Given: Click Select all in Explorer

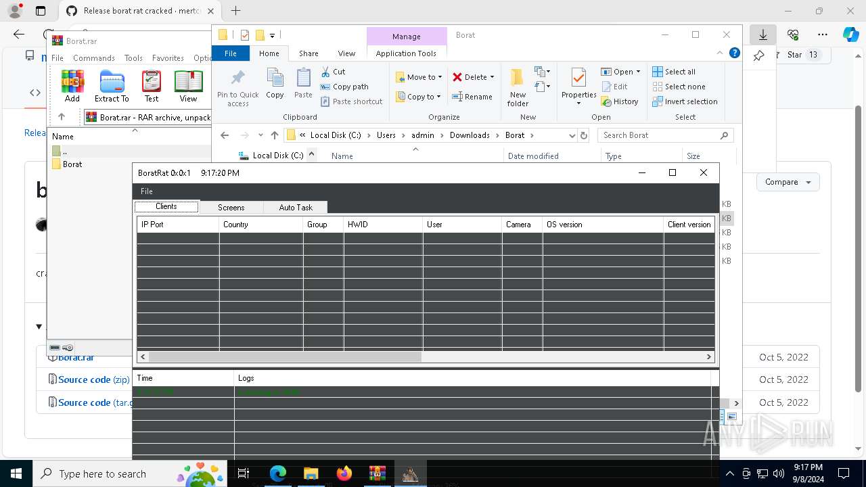Looking at the screenshot, I should [674, 72].
